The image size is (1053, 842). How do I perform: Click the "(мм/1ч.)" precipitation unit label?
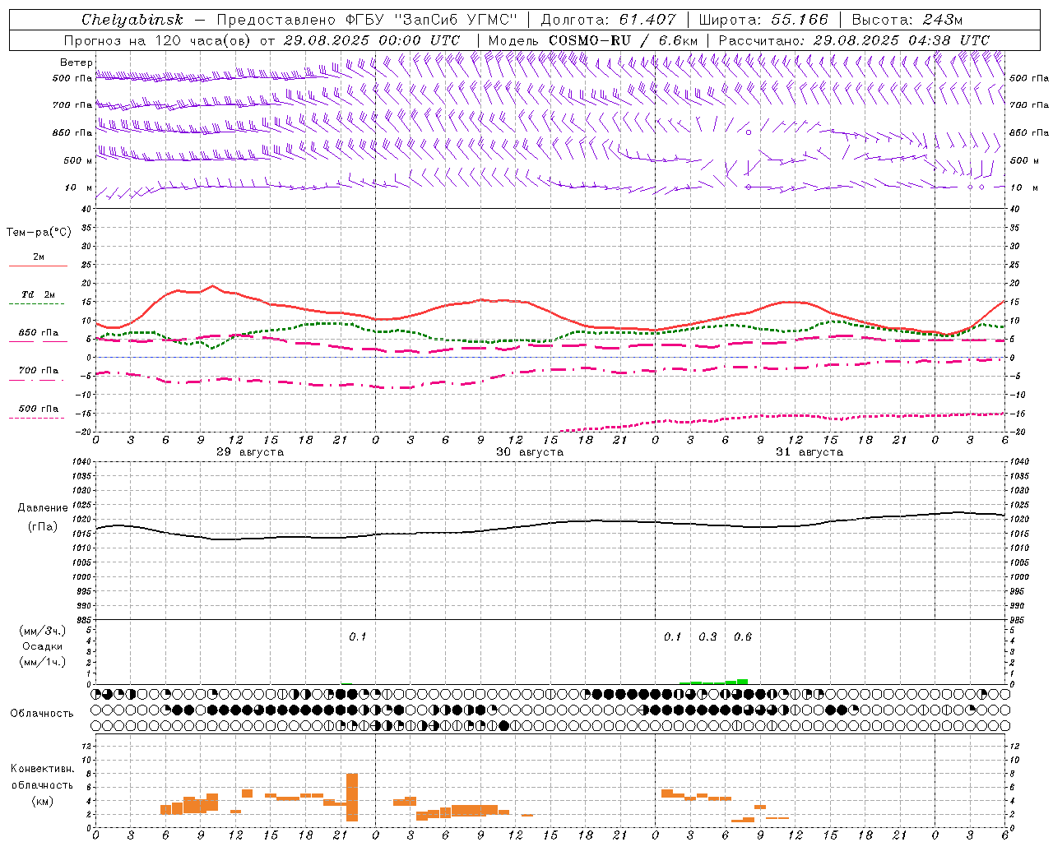tap(42, 662)
